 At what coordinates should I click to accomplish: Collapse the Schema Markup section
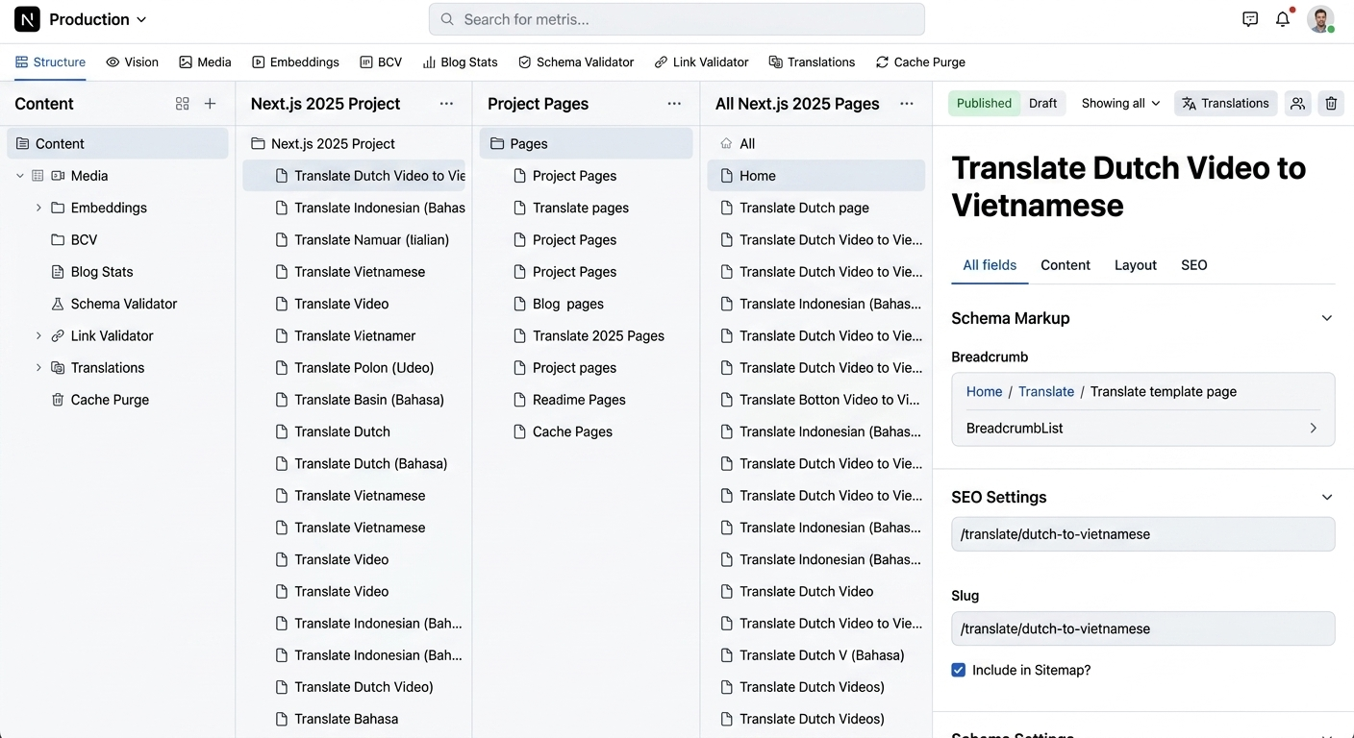pos(1327,318)
